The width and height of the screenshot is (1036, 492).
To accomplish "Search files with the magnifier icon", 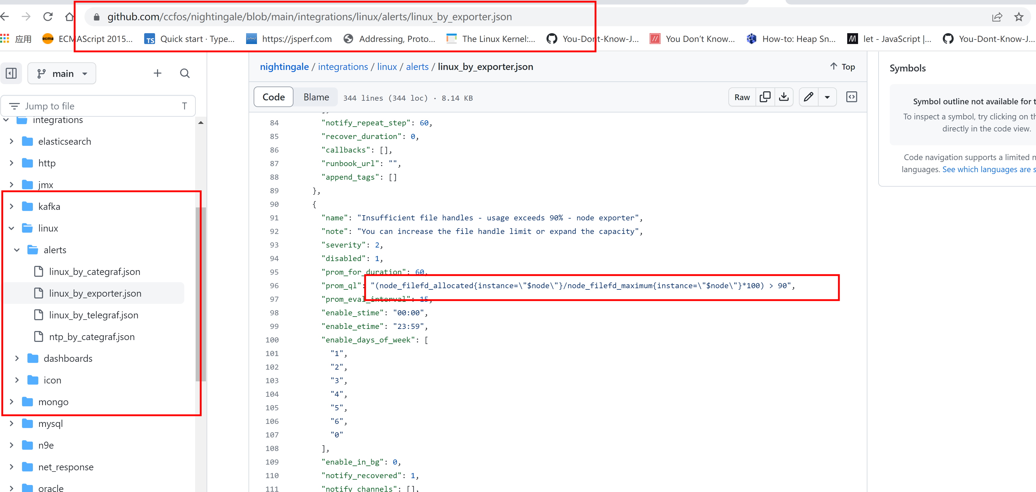I will (x=185, y=73).
